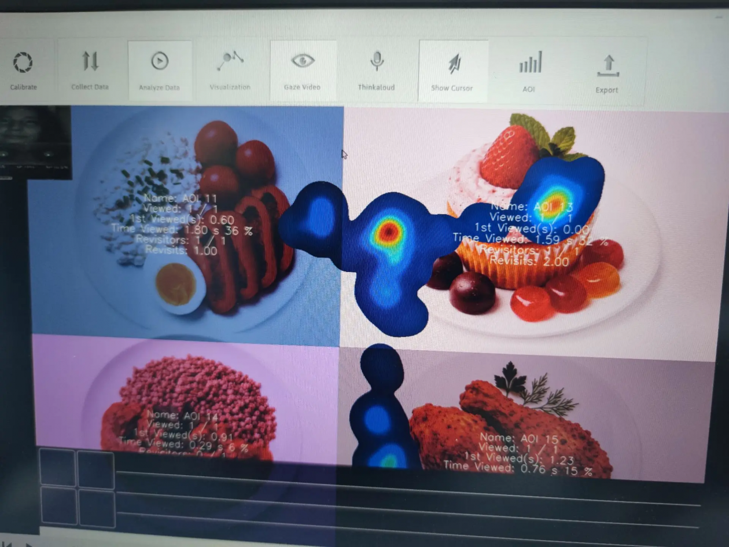
Task: Select the Collect Data button
Action: 90,69
